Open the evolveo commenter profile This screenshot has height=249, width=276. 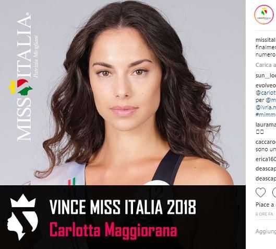[266, 86]
